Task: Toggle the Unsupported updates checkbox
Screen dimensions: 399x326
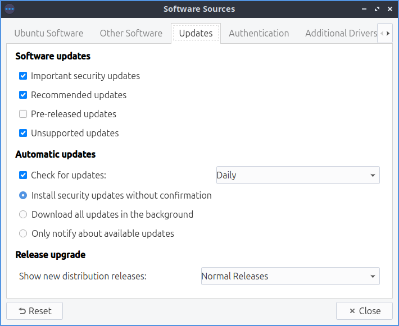Action: click(23, 133)
